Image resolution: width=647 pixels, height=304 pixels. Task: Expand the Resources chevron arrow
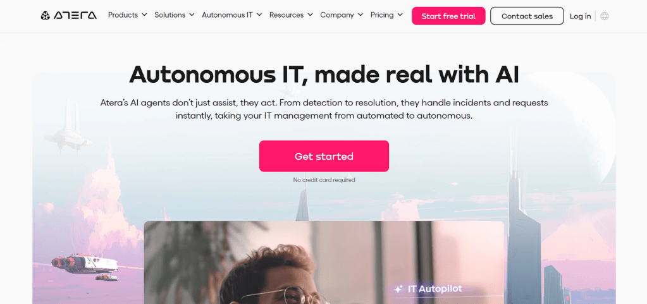[x=310, y=15]
